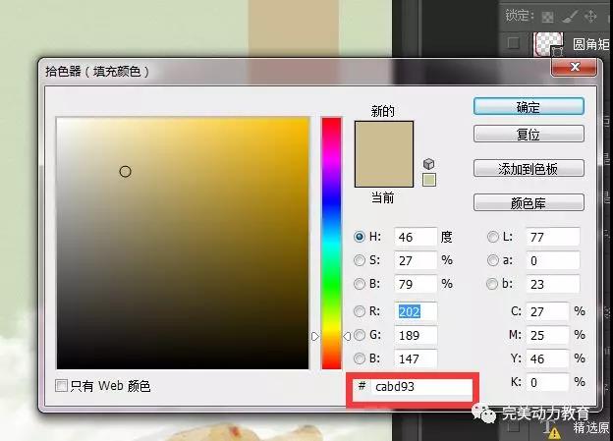This screenshot has height=441, width=613.
Task: Click the 确定 button to confirm color
Action: [x=529, y=106]
